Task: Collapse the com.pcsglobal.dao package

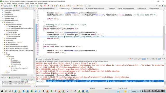Action: [5, 30]
